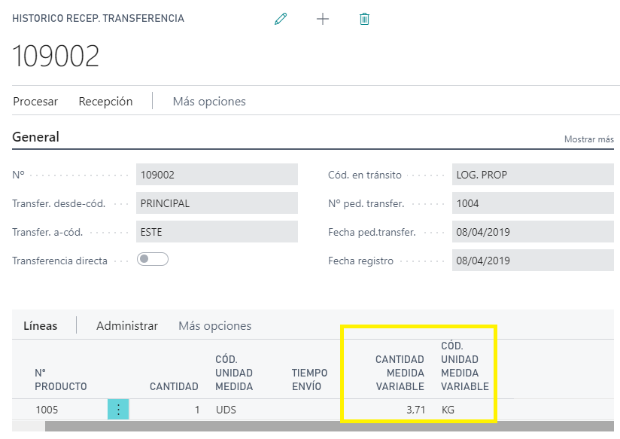Collapse the General section heading
The height and width of the screenshot is (439, 620).
pos(35,137)
